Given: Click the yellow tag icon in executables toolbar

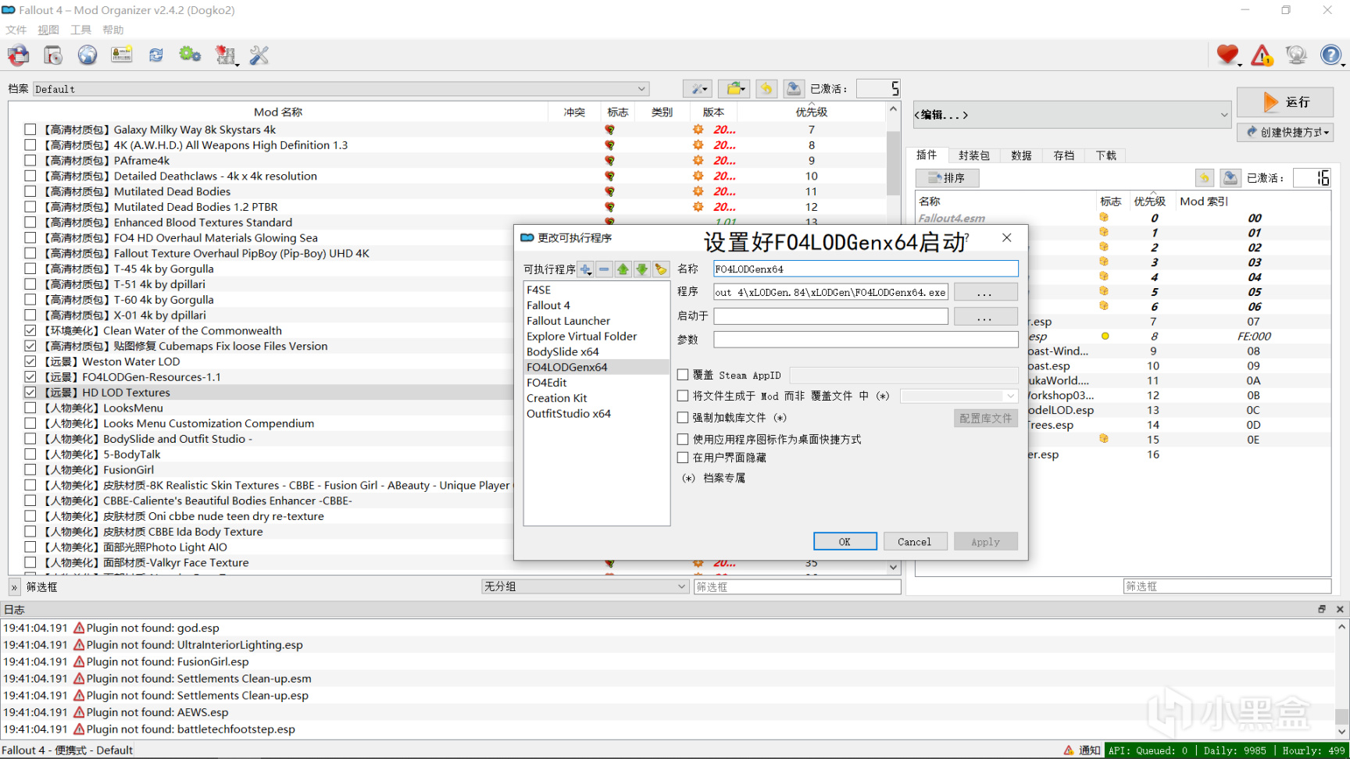Looking at the screenshot, I should (x=661, y=269).
